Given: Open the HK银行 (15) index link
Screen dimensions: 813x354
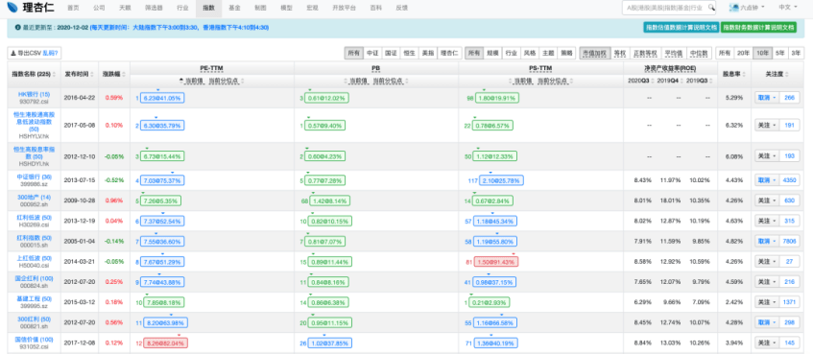Looking at the screenshot, I should pos(35,94).
